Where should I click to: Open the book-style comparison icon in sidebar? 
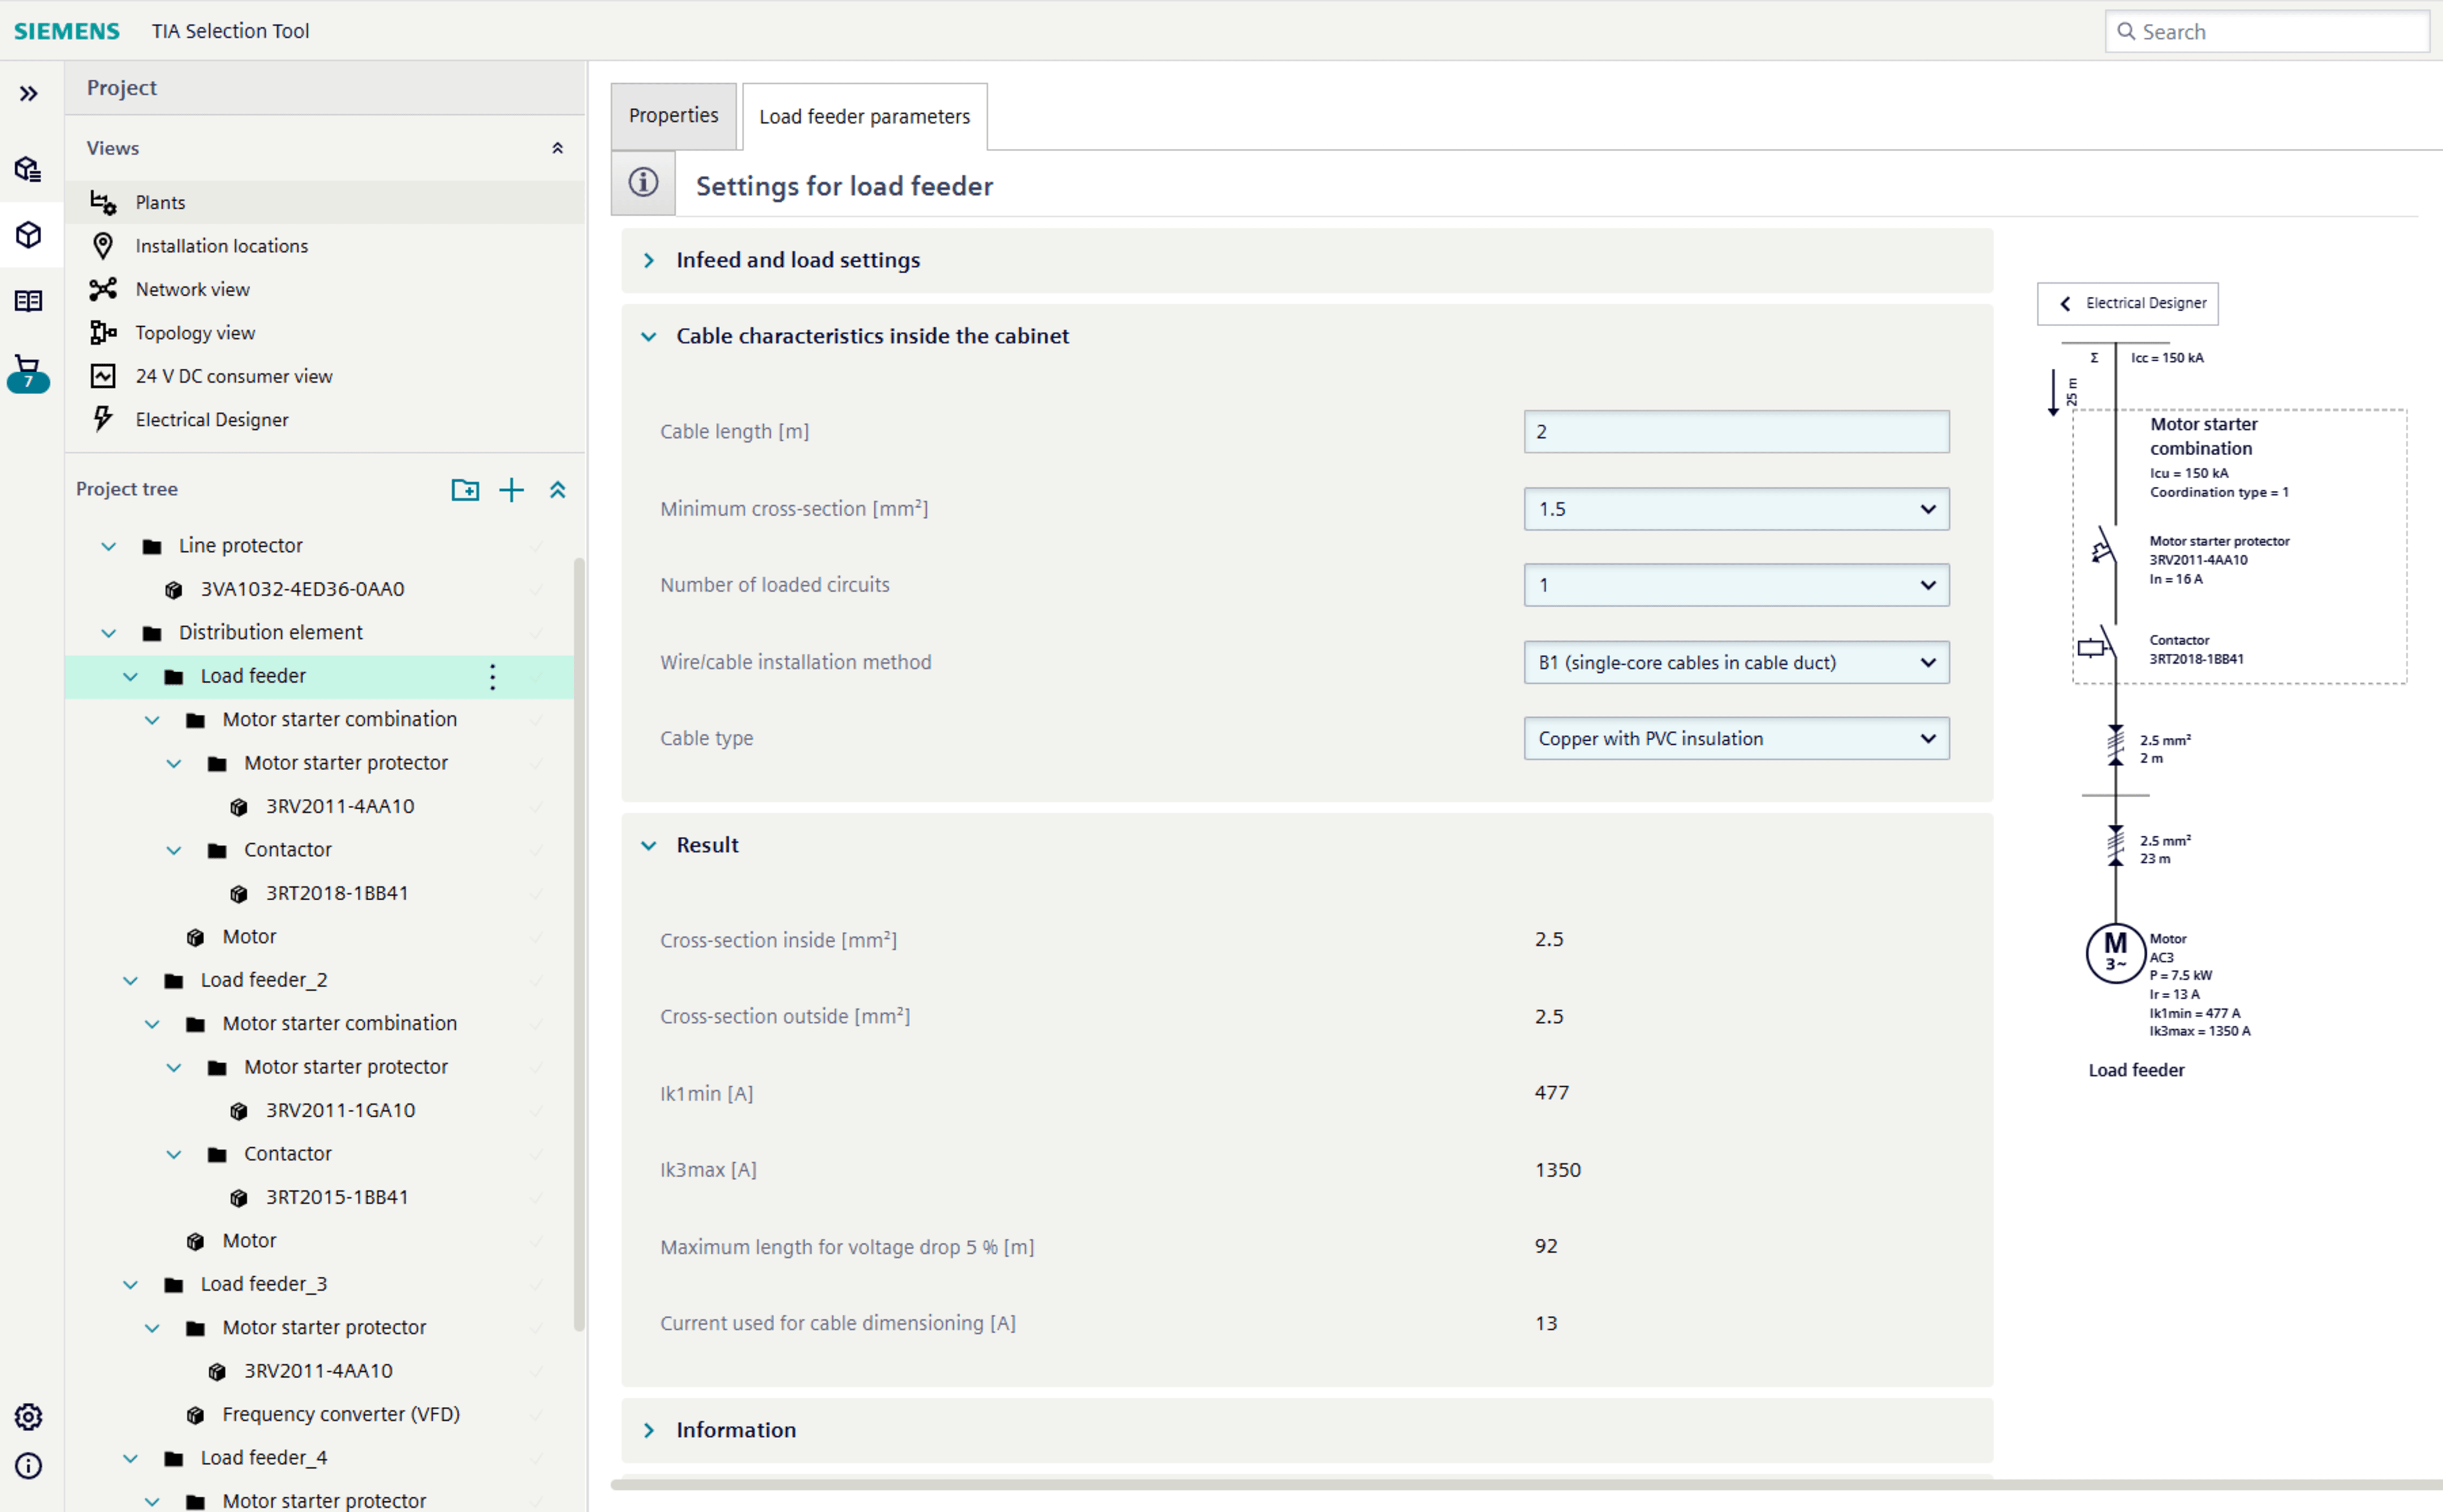pyautogui.click(x=28, y=301)
